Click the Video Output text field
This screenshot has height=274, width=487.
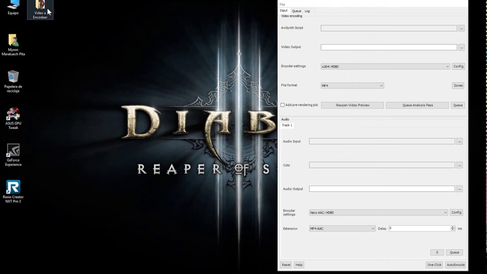coord(389,47)
